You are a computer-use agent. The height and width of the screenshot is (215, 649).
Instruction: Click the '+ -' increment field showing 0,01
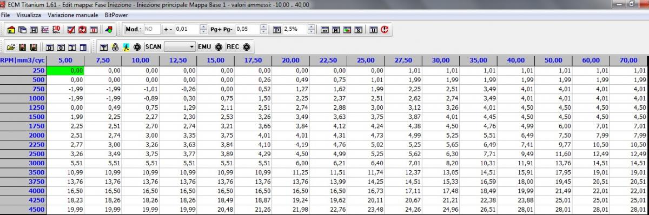coord(187,29)
